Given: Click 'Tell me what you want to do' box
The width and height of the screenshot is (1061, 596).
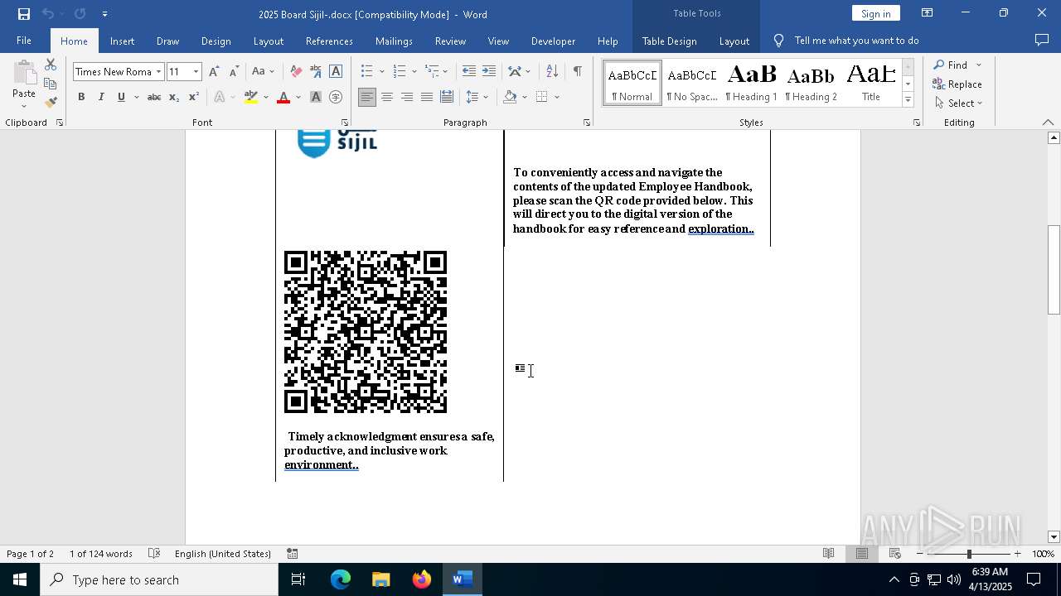Looking at the screenshot, I should [x=856, y=41].
